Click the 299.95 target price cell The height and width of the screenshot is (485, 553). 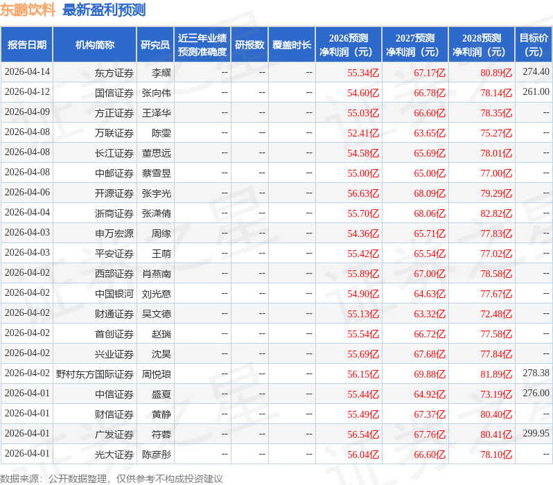click(x=536, y=434)
